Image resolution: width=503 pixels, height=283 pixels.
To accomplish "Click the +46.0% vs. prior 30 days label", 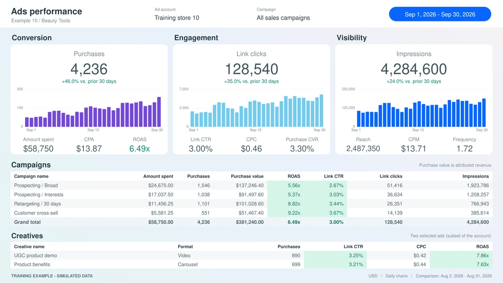I will 89,81.
